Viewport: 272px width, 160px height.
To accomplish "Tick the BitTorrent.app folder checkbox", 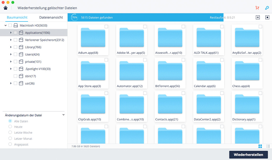I will 183,60.
